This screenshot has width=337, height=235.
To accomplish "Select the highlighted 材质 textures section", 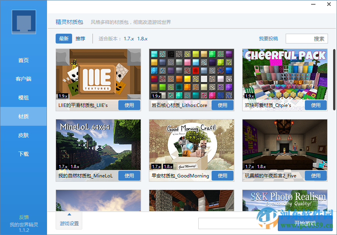I will [23, 116].
